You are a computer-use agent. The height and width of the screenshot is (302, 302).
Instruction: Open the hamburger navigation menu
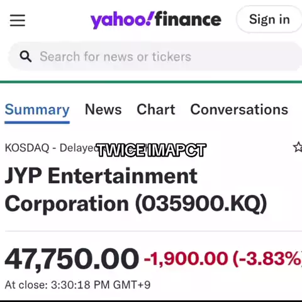[18, 20]
